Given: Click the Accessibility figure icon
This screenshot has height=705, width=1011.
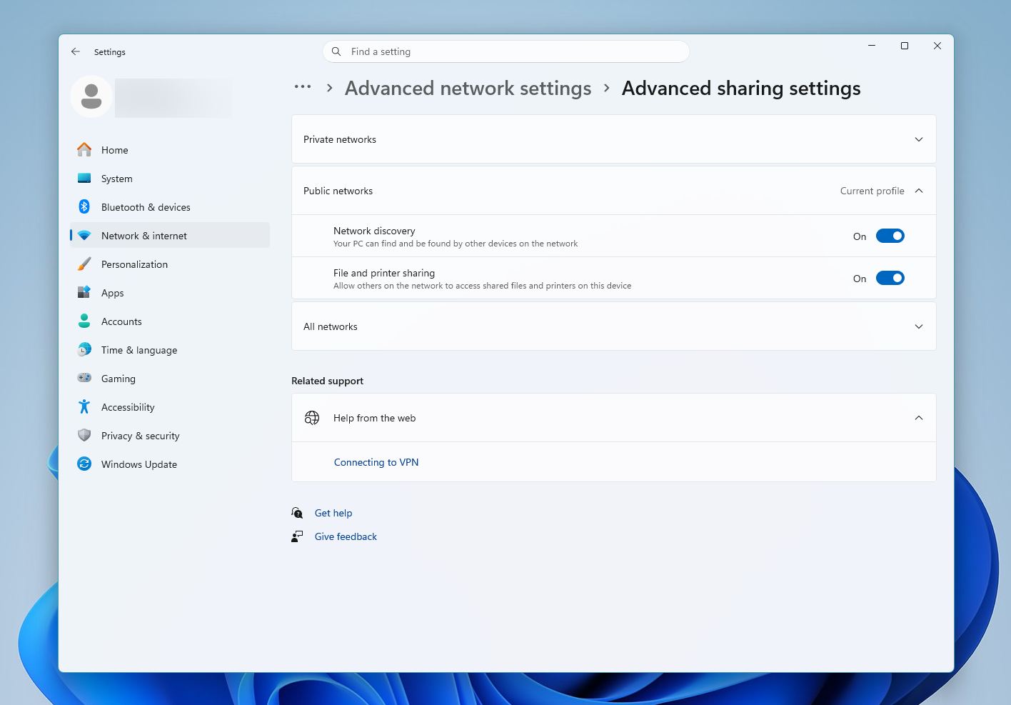Looking at the screenshot, I should (x=84, y=406).
